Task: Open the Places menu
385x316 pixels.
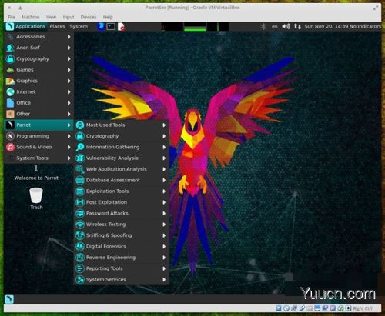Action: [x=57, y=26]
